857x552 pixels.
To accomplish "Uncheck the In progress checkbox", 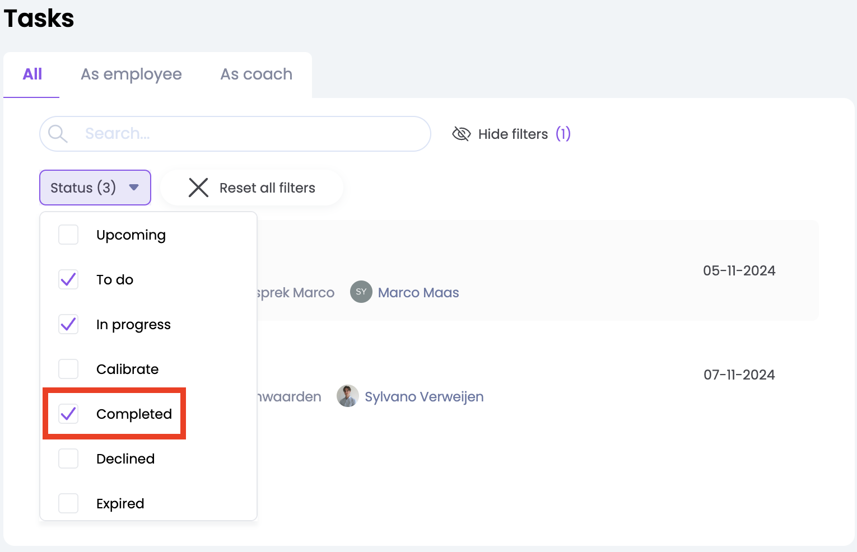I will point(68,324).
